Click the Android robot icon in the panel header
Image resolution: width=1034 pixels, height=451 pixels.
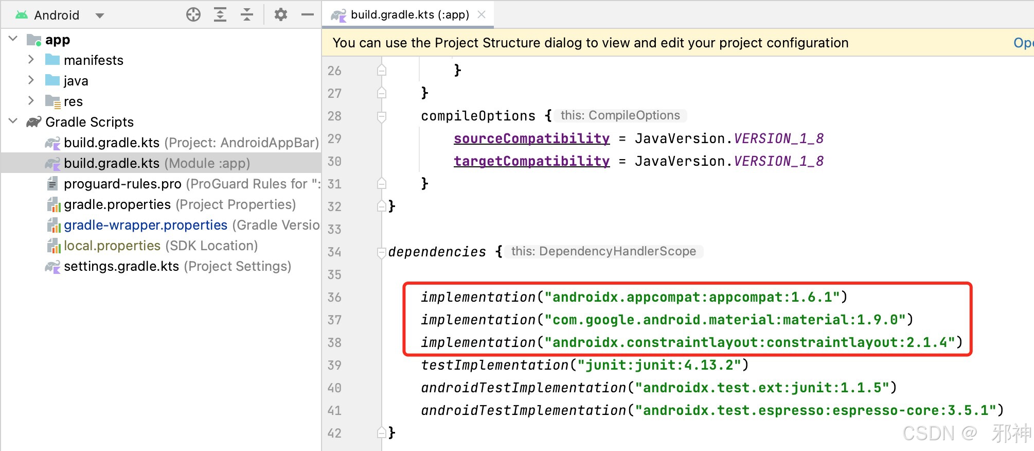tap(22, 15)
